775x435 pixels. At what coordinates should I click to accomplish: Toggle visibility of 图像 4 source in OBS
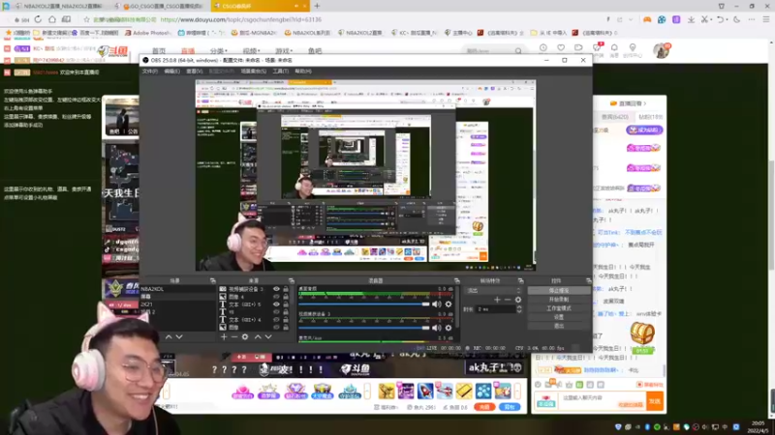276,297
